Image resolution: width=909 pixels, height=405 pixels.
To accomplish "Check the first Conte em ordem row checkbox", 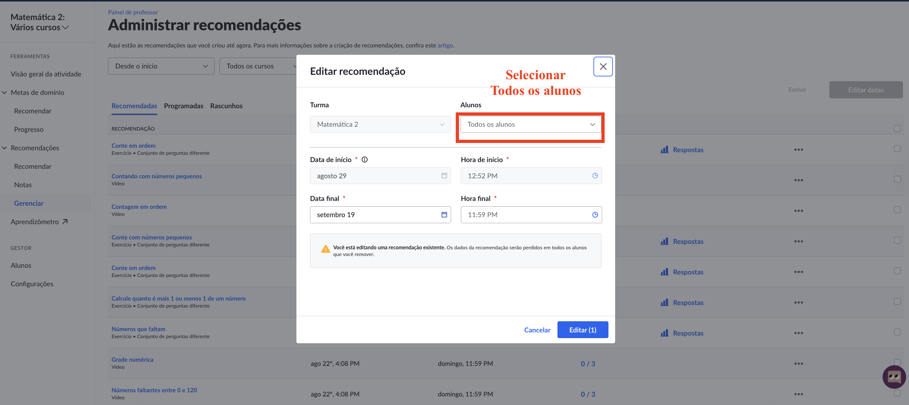I will (x=897, y=149).
